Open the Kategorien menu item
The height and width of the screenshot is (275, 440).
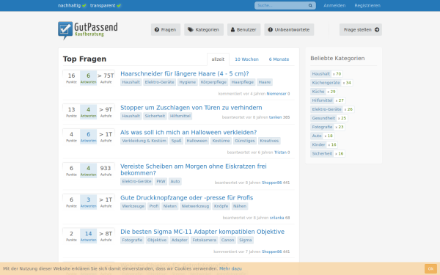[x=204, y=30]
